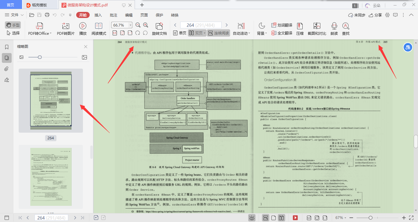The width and height of the screenshot is (418, 222).
Task: Toggle 双页 two-page view
Action: (x=197, y=33)
